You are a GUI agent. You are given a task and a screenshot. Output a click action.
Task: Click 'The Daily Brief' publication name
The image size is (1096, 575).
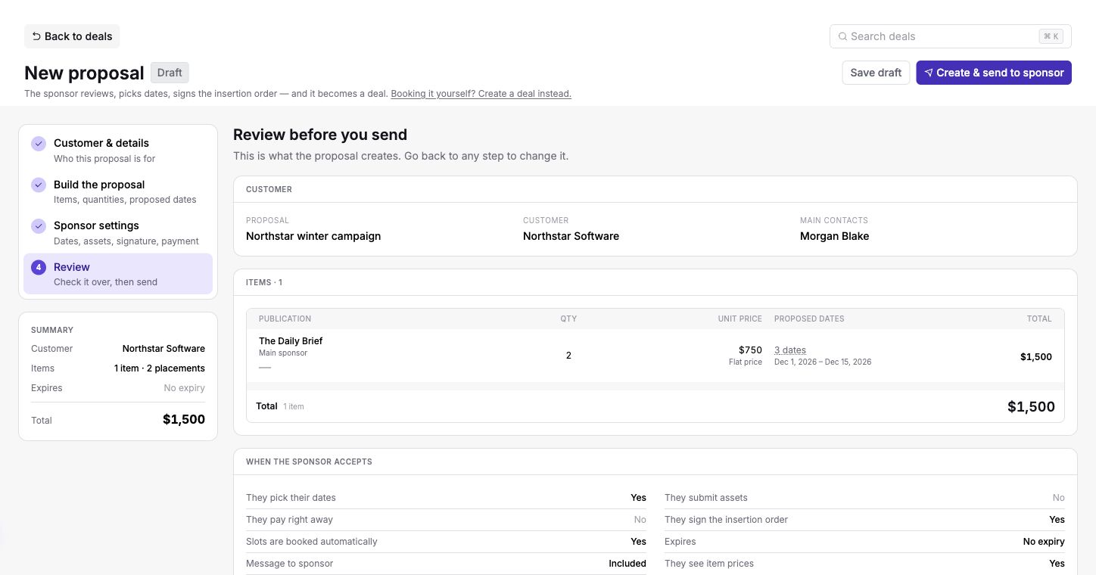[291, 341]
